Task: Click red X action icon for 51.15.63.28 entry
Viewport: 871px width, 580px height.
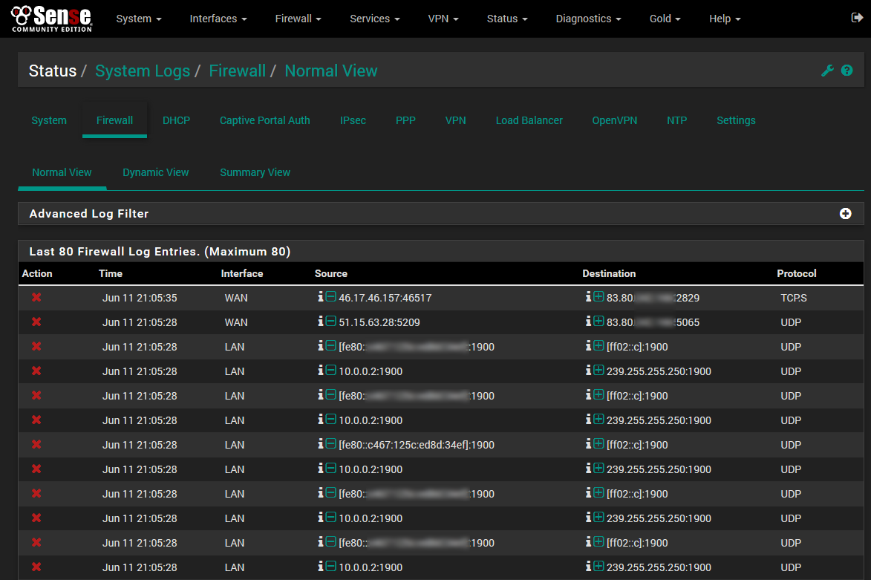Action: pyautogui.click(x=36, y=322)
